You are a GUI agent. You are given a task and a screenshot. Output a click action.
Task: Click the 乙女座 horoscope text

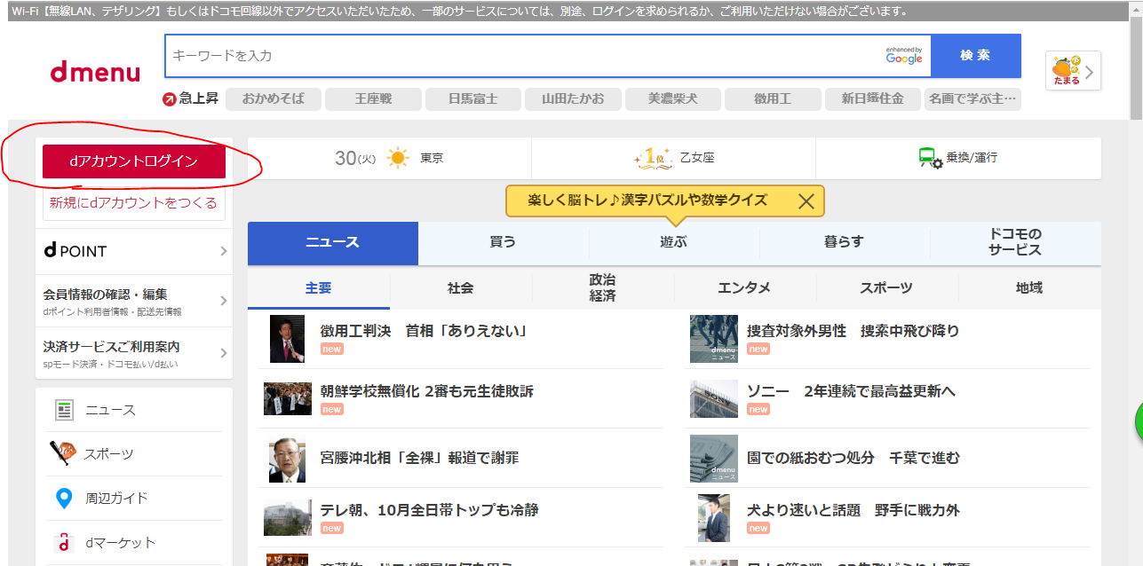coord(697,158)
